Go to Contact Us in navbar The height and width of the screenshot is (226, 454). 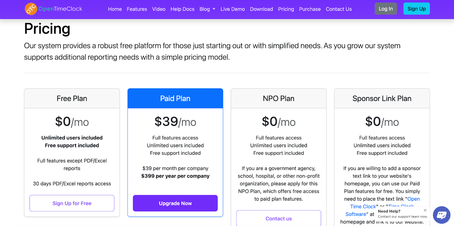click(x=339, y=9)
